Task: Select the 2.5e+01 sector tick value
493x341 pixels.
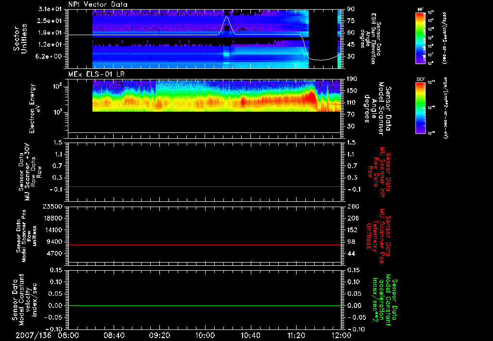Action: coord(50,21)
